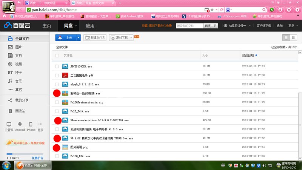This screenshot has width=302, height=170.
Task: Expand the 离线下载 dropdown arrow
Action: pos(131,37)
